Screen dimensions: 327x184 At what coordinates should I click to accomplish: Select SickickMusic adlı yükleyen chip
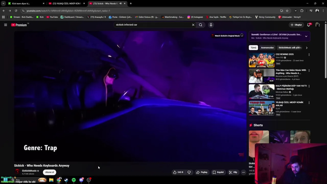click(x=290, y=48)
